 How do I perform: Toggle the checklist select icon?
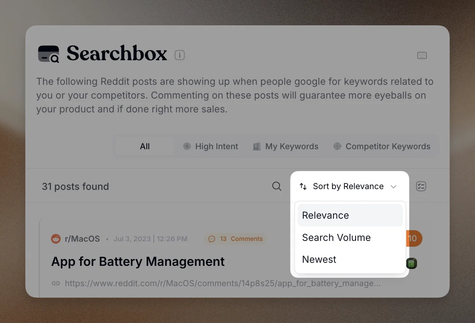click(421, 186)
